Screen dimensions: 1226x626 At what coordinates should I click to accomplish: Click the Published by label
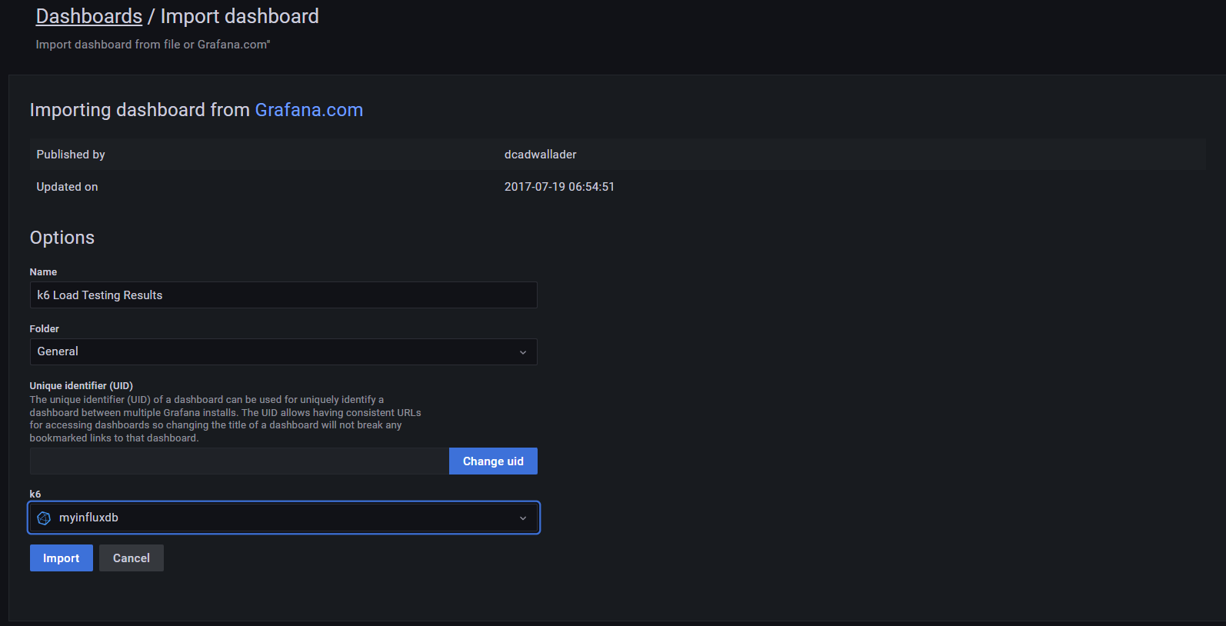click(x=71, y=155)
